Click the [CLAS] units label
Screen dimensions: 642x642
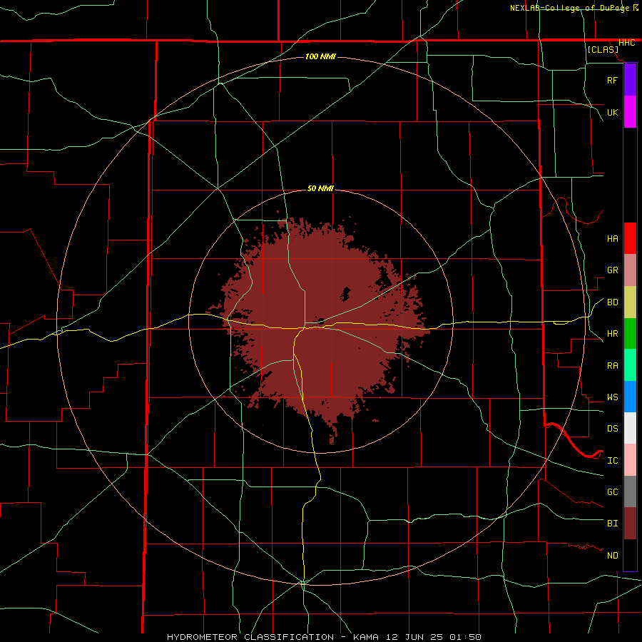603,49
